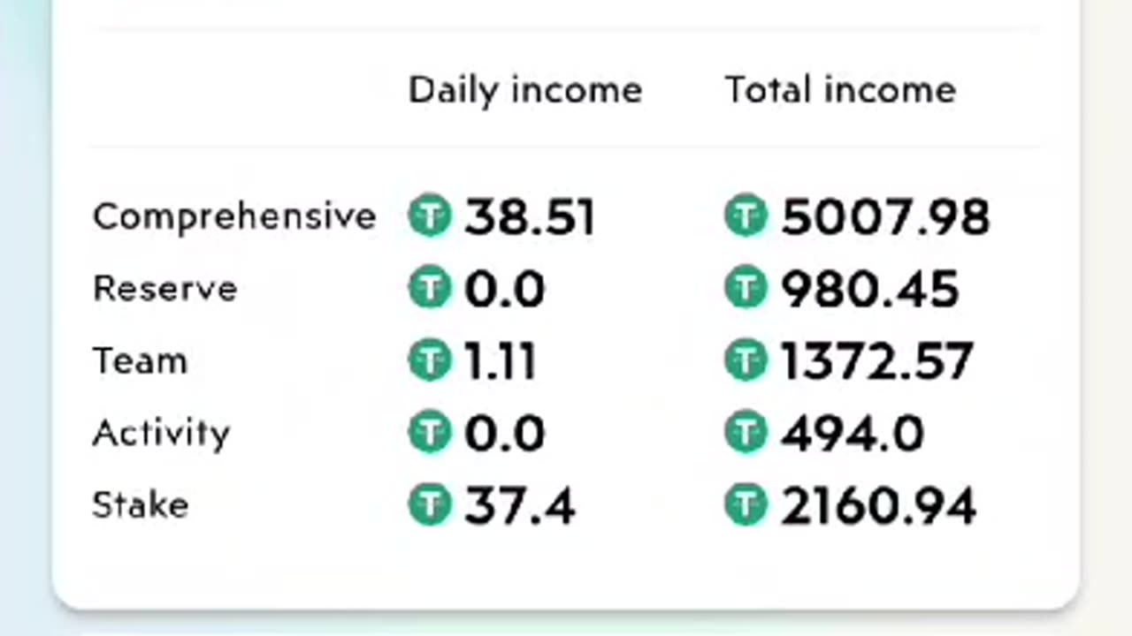Select the Total income column header
The image size is (1132, 636).
(840, 90)
